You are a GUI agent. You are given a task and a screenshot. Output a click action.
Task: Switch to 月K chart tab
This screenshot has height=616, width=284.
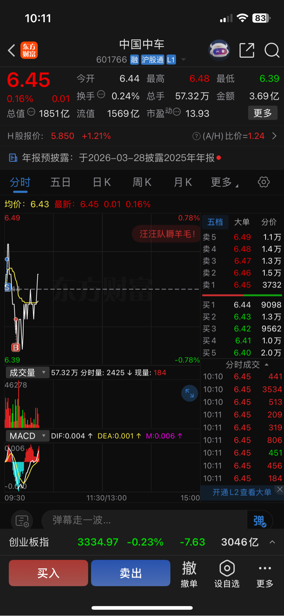pyautogui.click(x=183, y=182)
